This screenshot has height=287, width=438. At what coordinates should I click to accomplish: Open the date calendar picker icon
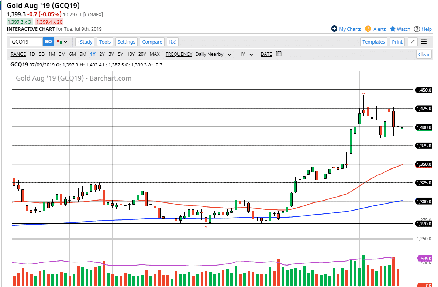tap(279, 54)
